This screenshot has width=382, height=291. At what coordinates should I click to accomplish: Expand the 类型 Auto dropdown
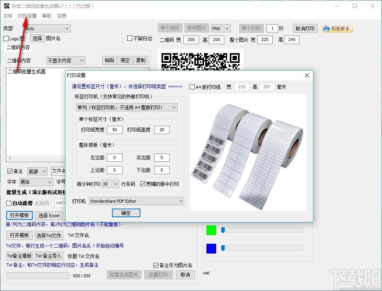click(47, 28)
